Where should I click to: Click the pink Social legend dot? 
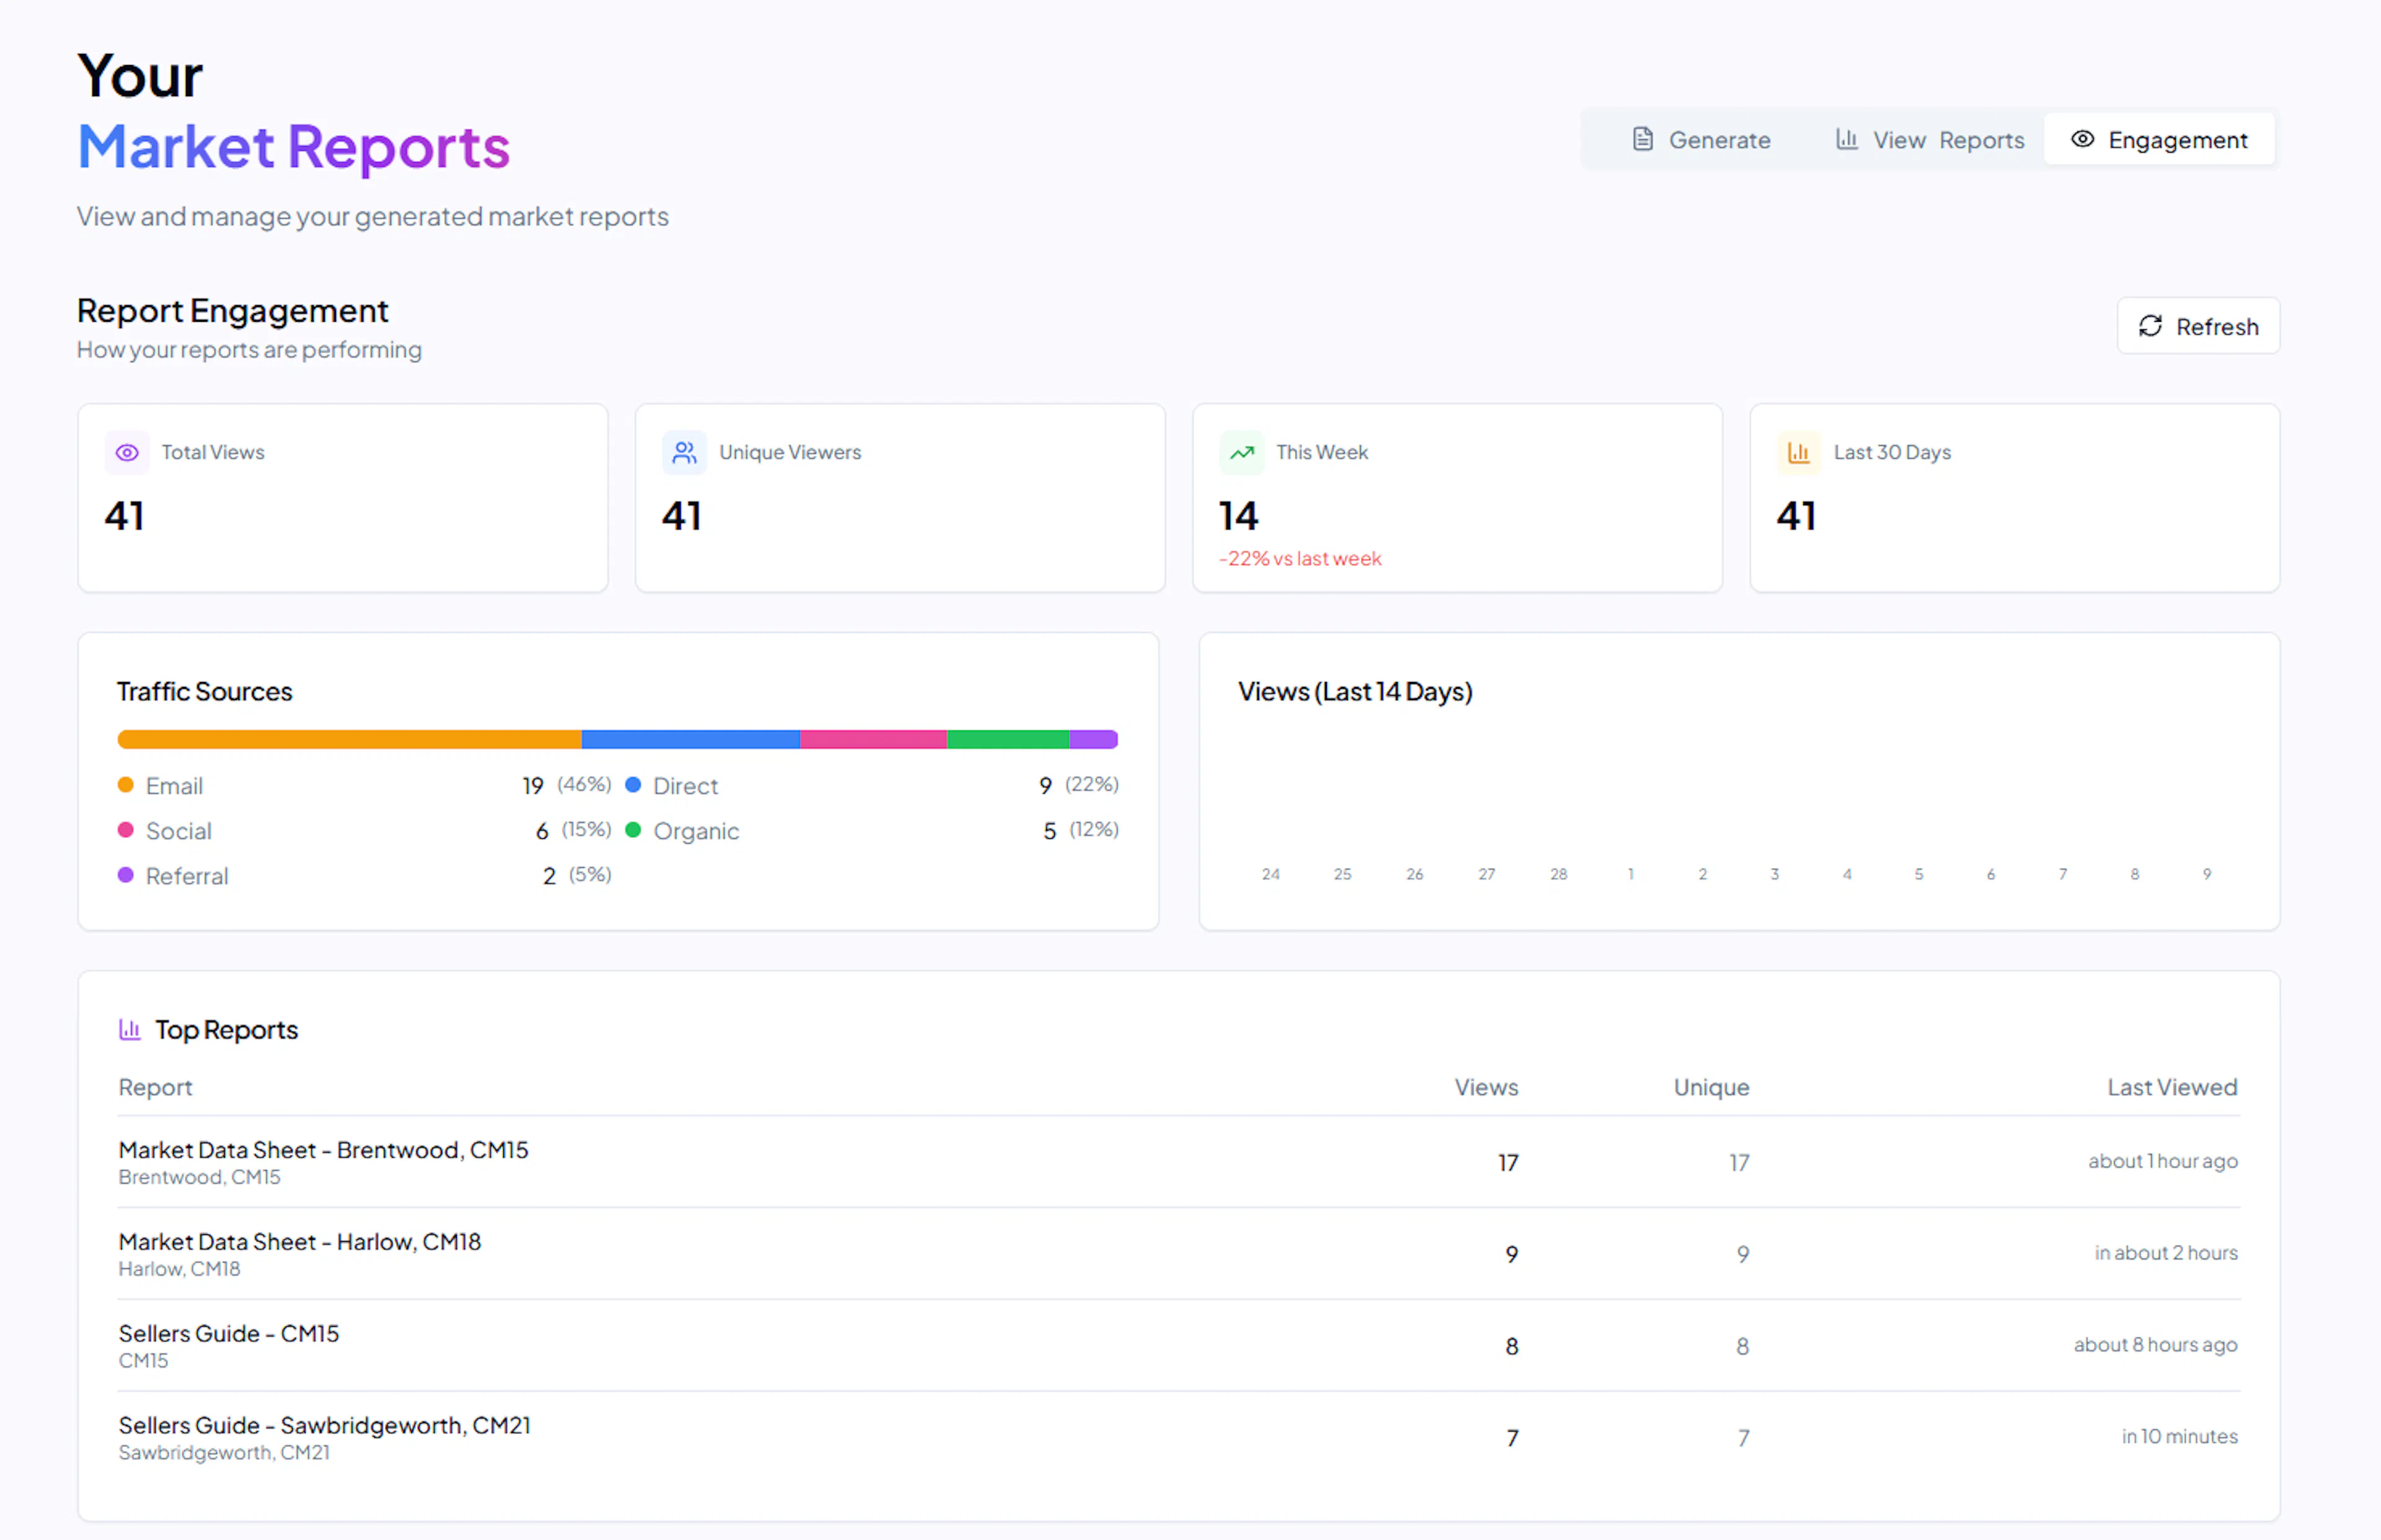(x=126, y=830)
